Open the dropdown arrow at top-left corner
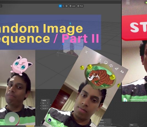 [1, 6]
